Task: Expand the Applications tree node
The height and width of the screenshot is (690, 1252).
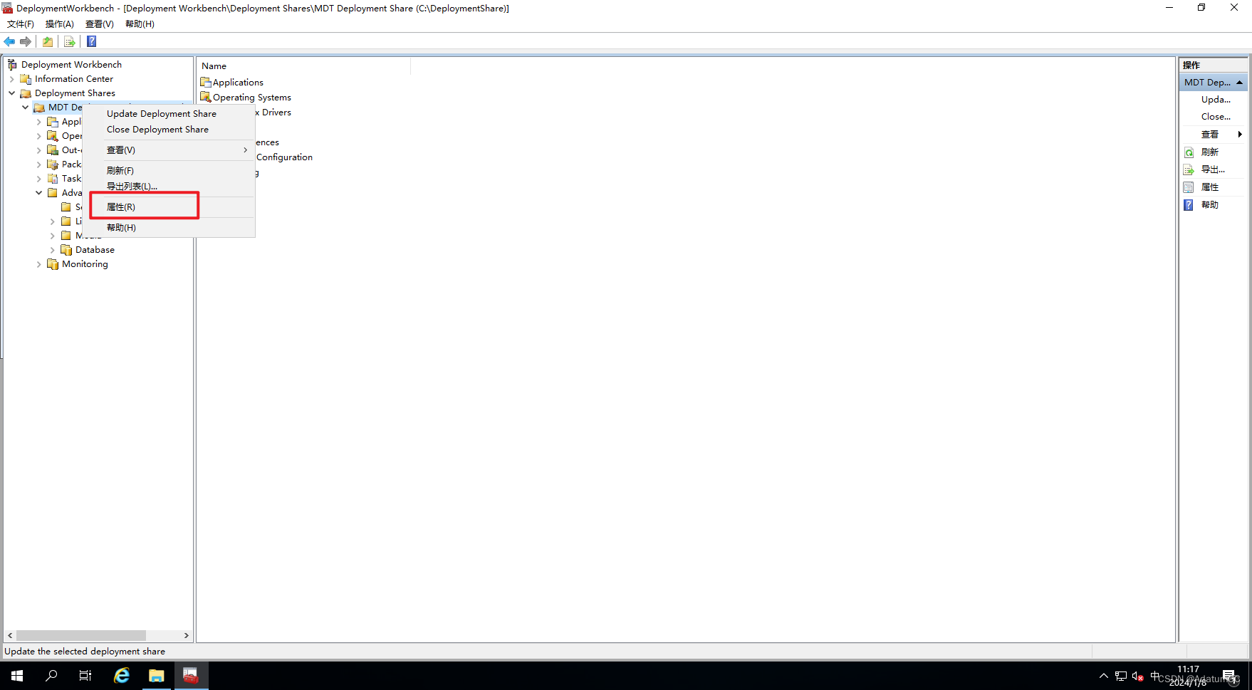Action: pyautogui.click(x=39, y=122)
